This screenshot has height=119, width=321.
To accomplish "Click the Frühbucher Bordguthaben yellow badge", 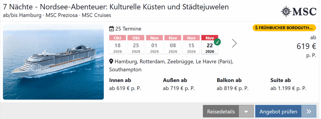I will [x=284, y=28].
